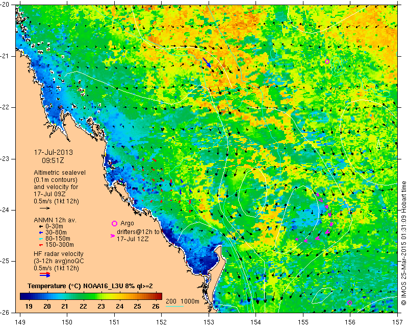The height and width of the screenshot is (327, 408).
Task: Click the longitude axis label 149
Action: [x=20, y=322]
